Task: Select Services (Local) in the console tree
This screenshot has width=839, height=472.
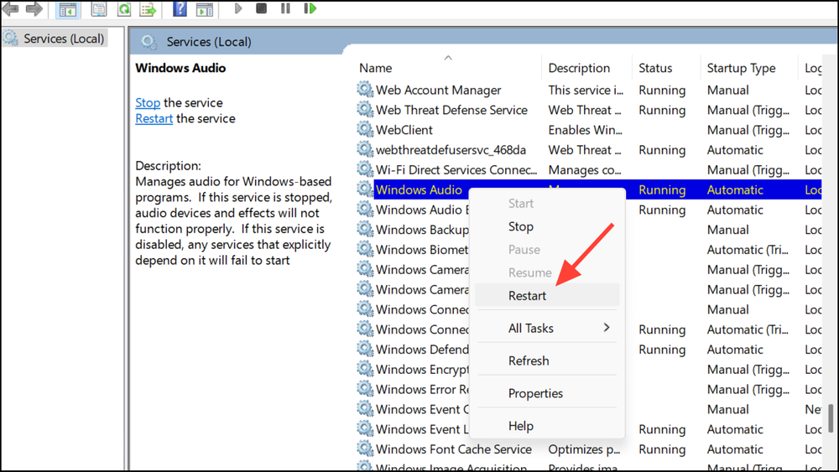Action: coord(55,39)
